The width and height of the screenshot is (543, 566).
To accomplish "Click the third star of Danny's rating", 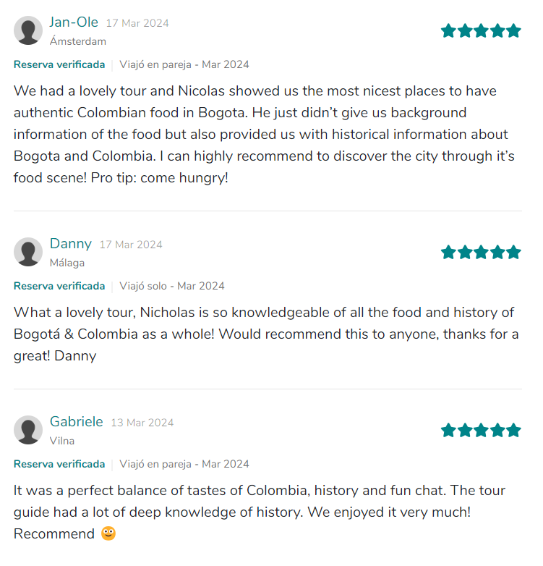I will click(481, 252).
